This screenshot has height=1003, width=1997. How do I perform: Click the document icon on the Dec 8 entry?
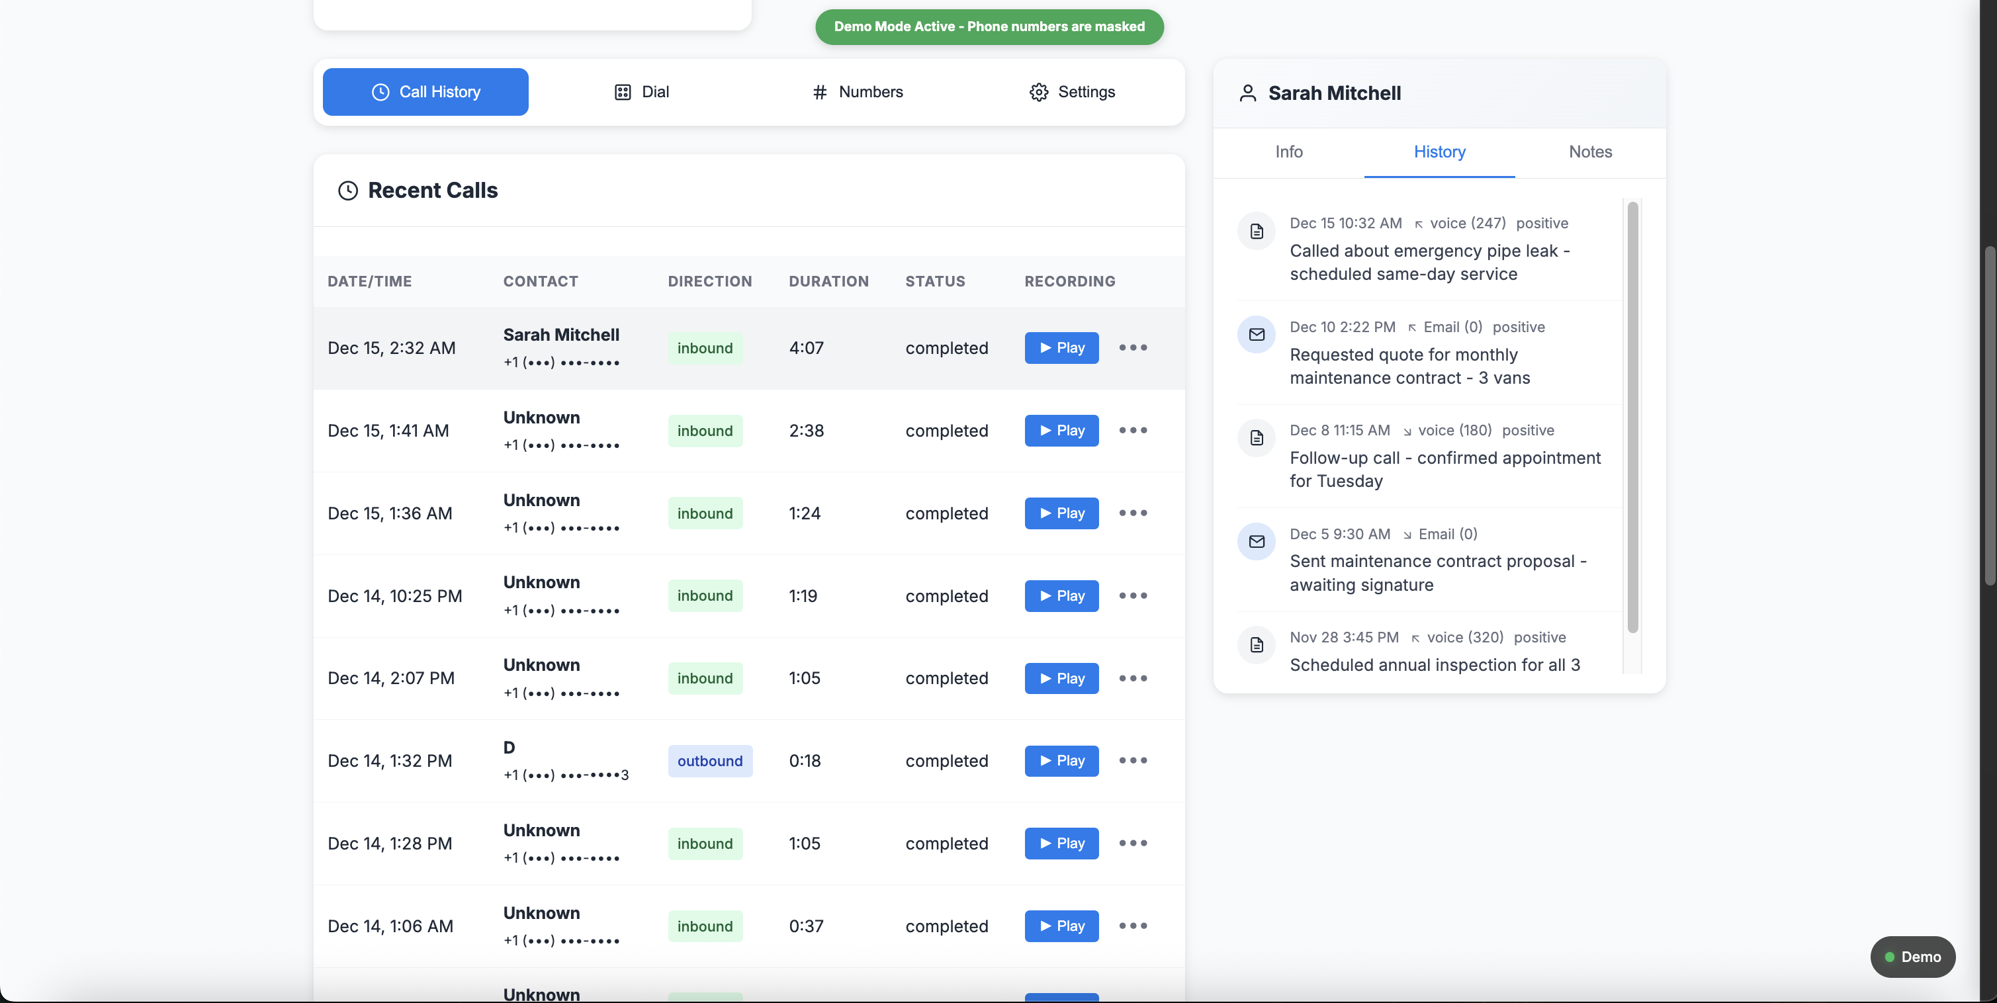[1256, 438]
